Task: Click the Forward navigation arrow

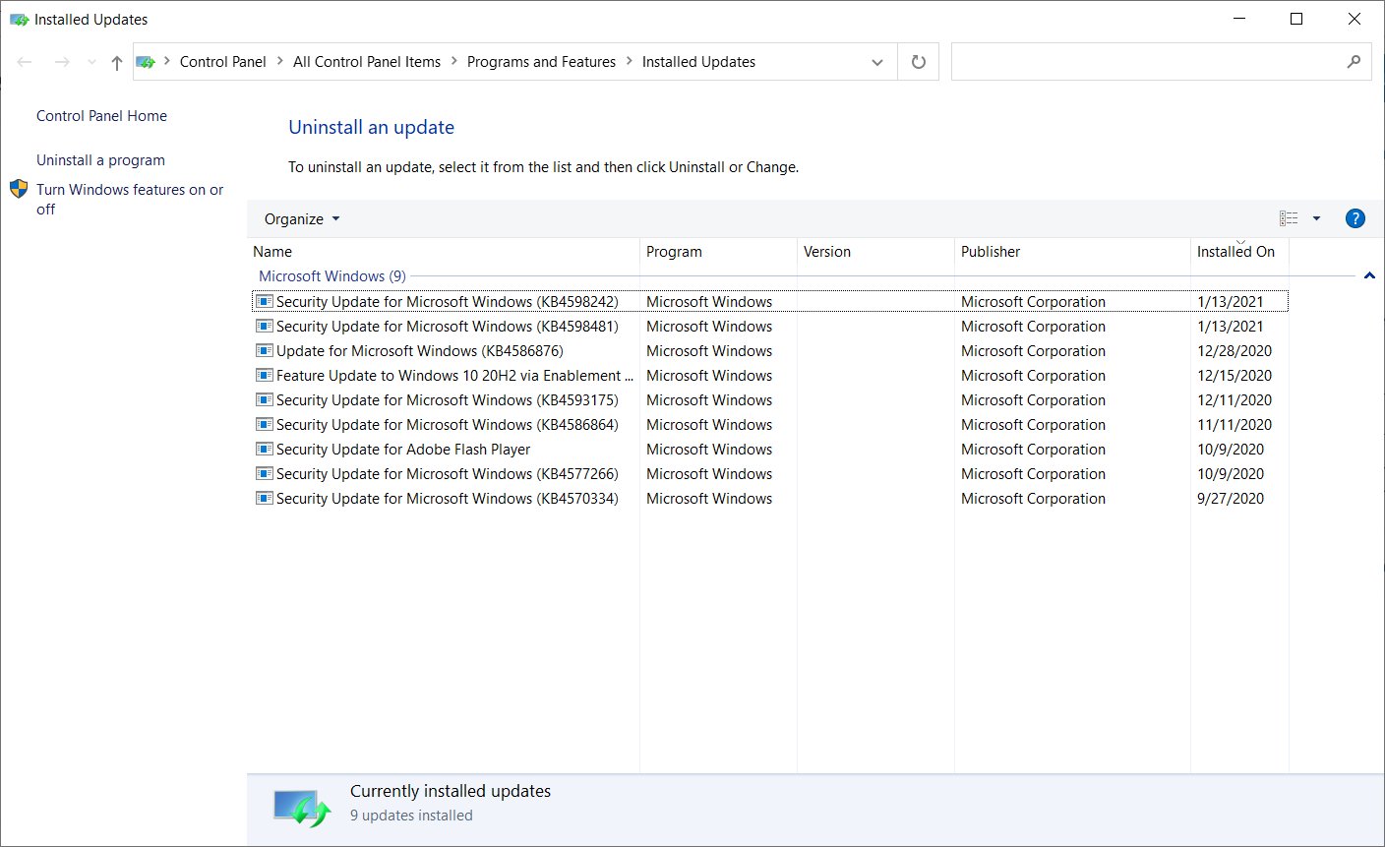Action: 62,62
